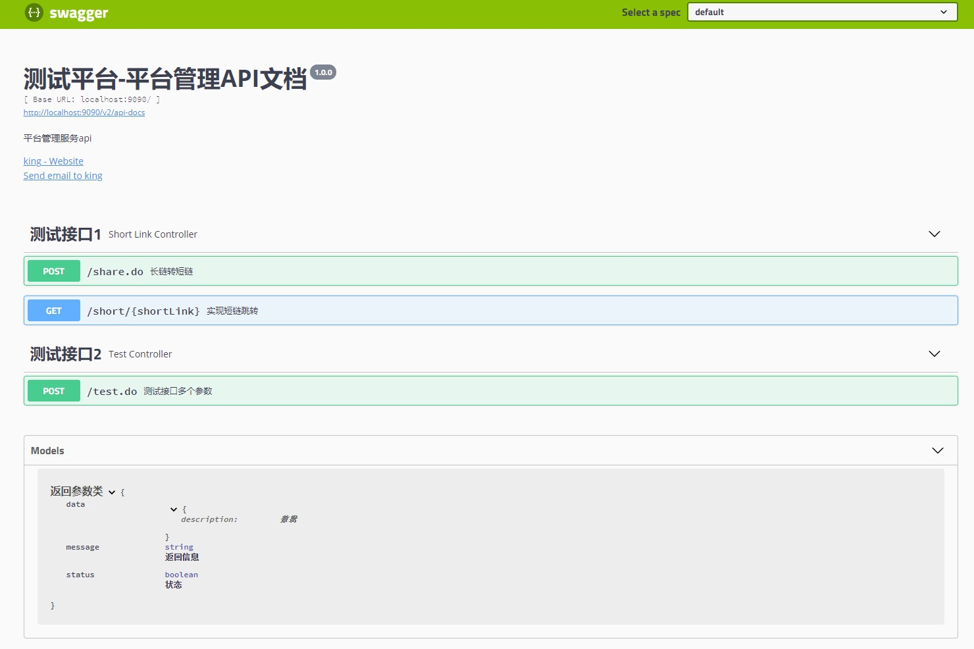
Task: Open the Select a spec dropdown
Action: pos(821,12)
